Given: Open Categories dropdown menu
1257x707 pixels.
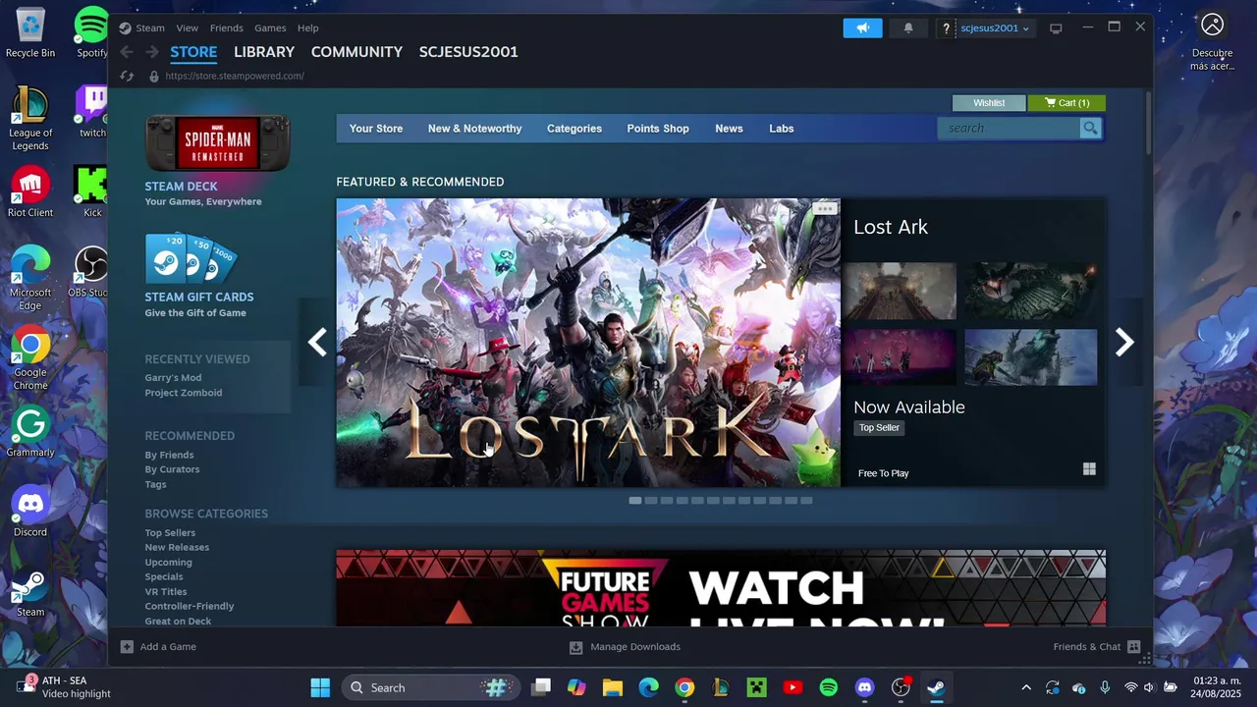Looking at the screenshot, I should click(x=574, y=129).
